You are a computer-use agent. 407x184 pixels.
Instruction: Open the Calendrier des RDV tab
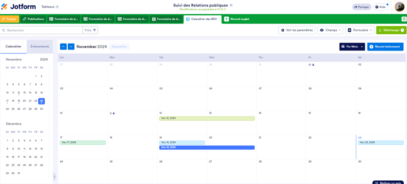[202, 19]
